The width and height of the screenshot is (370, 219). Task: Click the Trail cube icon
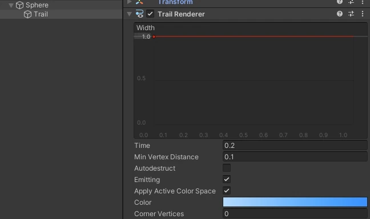pyautogui.click(x=27, y=14)
